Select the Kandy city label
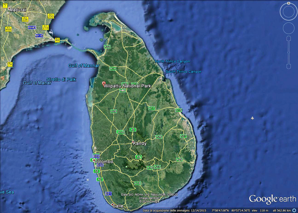 [x=140, y=143]
